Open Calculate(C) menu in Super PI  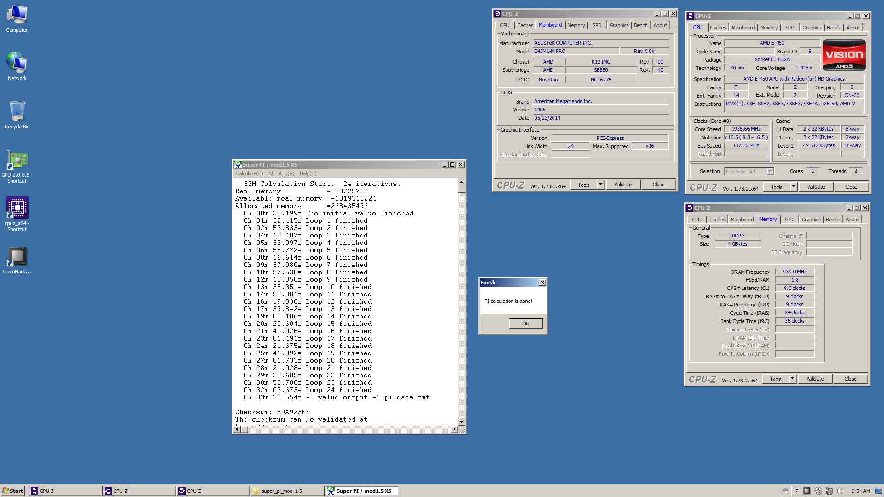point(250,173)
